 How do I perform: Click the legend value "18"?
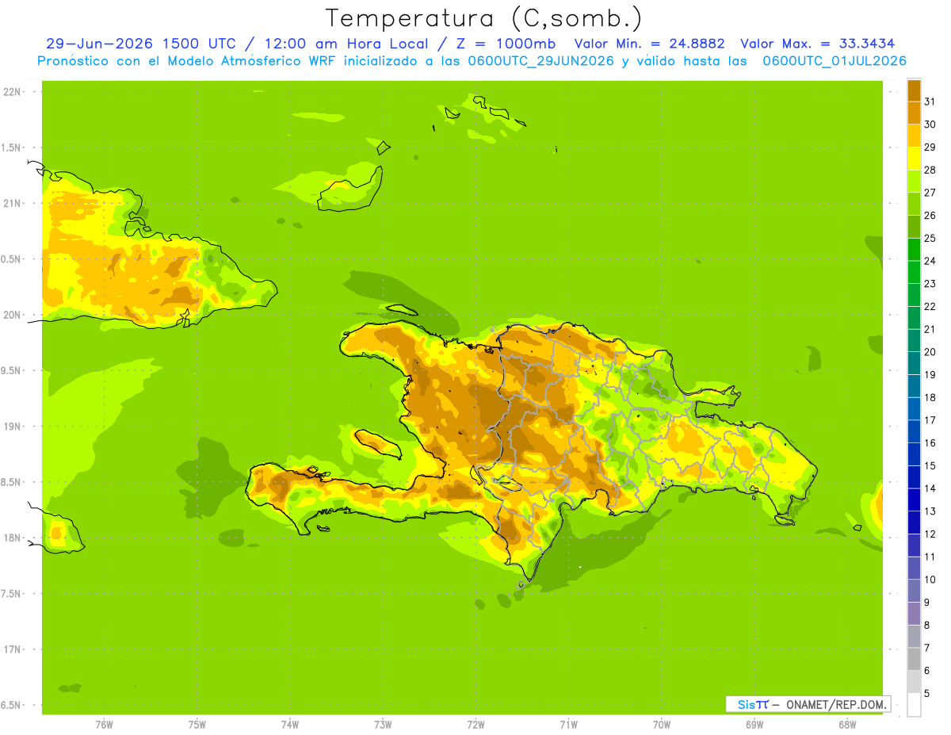tap(930, 397)
